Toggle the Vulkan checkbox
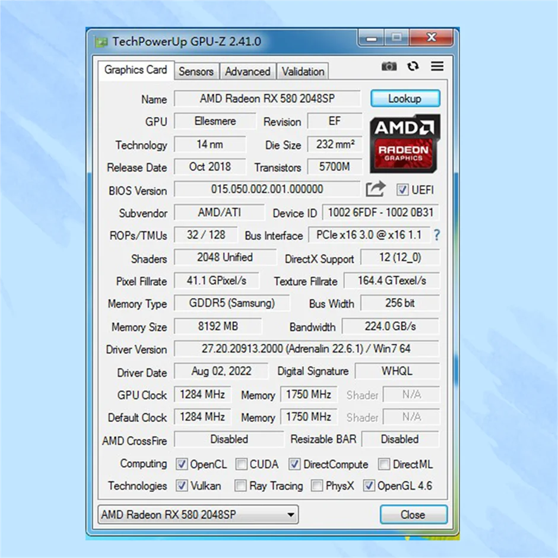 pyautogui.click(x=182, y=486)
